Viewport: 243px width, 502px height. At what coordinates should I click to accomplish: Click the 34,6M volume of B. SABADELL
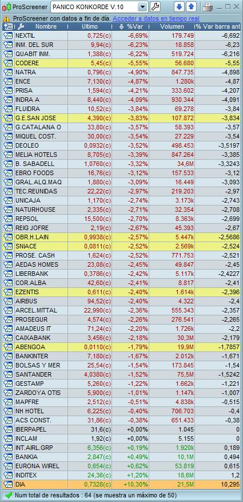pyautogui.click(x=185, y=164)
